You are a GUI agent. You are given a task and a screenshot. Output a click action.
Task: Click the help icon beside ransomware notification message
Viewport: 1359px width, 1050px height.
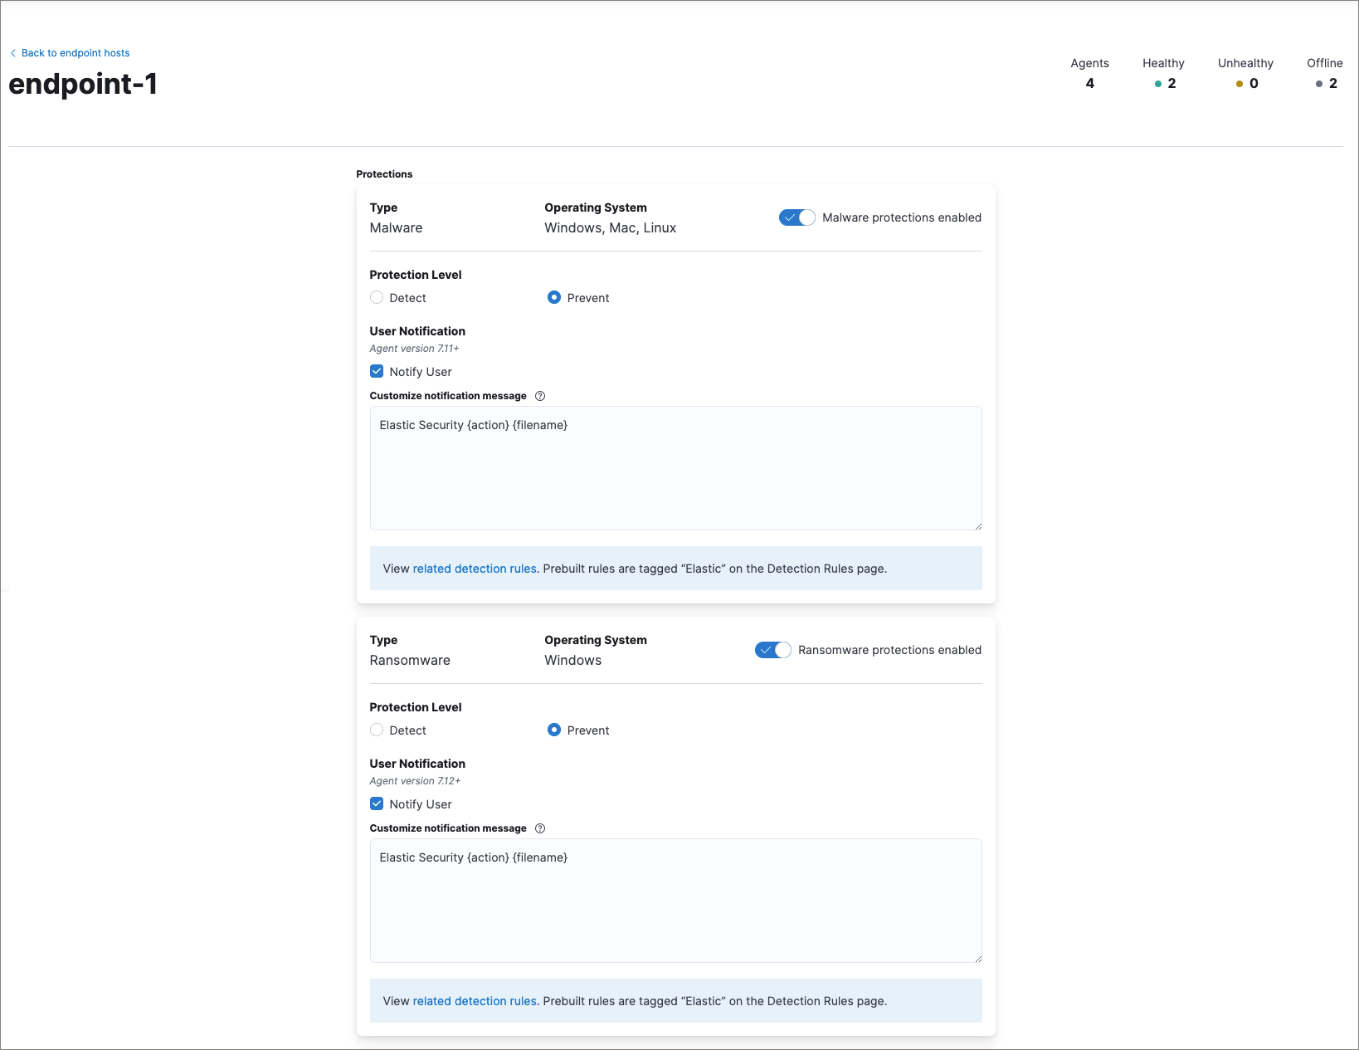540,828
